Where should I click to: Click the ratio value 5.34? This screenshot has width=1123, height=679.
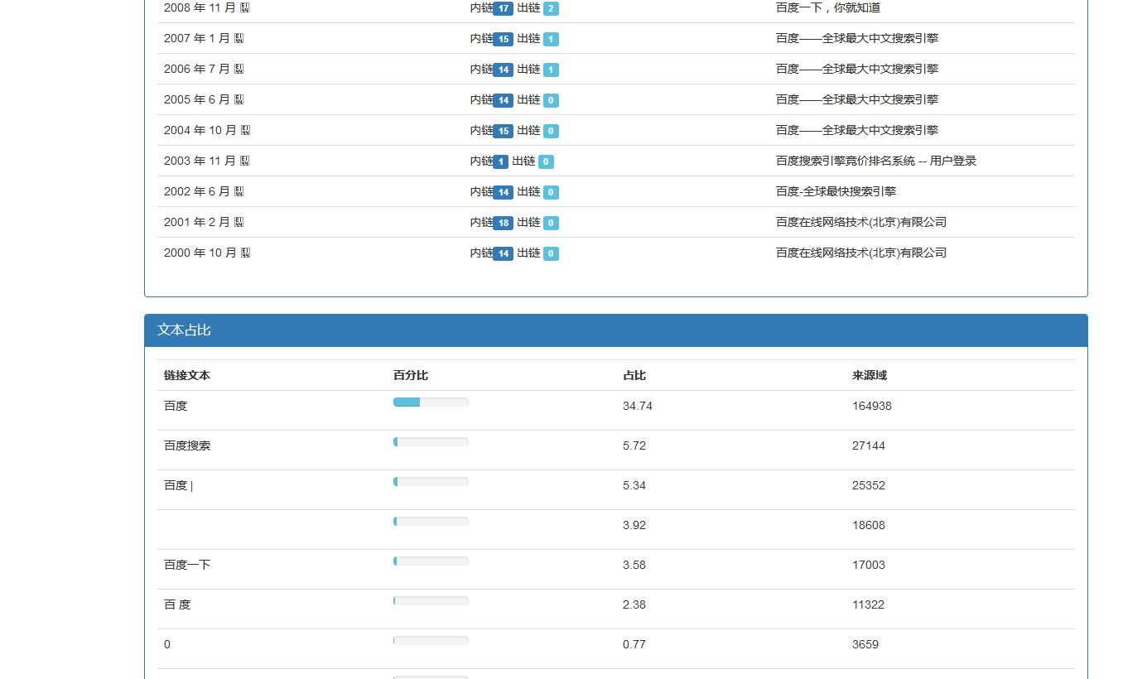634,485
